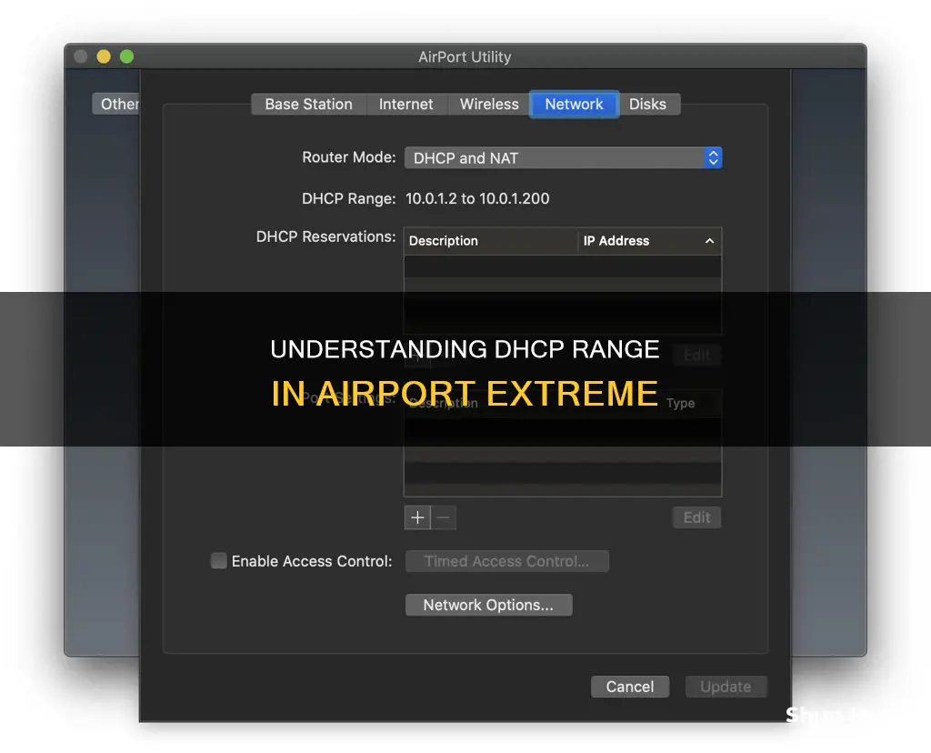Select the Wireless tab
The width and height of the screenshot is (931, 753).
(488, 105)
